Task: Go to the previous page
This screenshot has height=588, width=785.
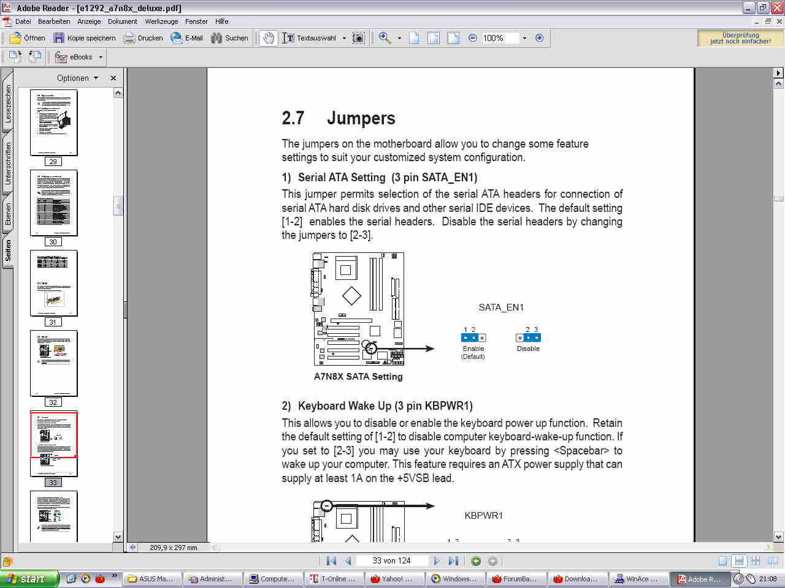Action: [348, 561]
